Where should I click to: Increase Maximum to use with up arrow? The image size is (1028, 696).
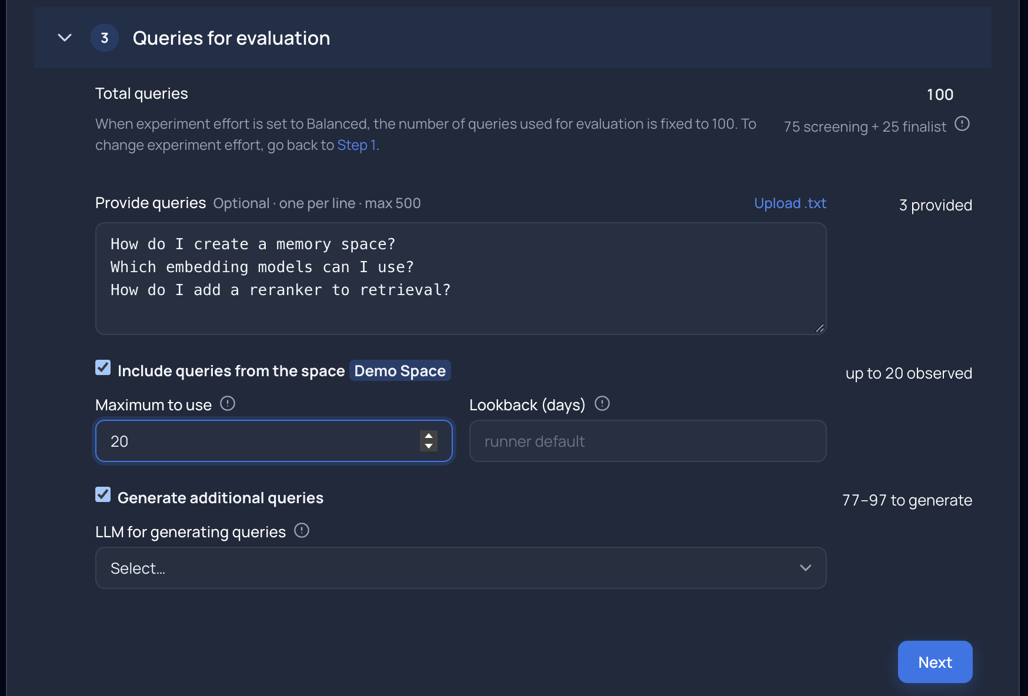[x=429, y=436]
